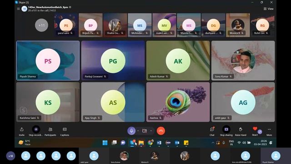Select parul saini's thumbnail

click(x=66, y=25)
